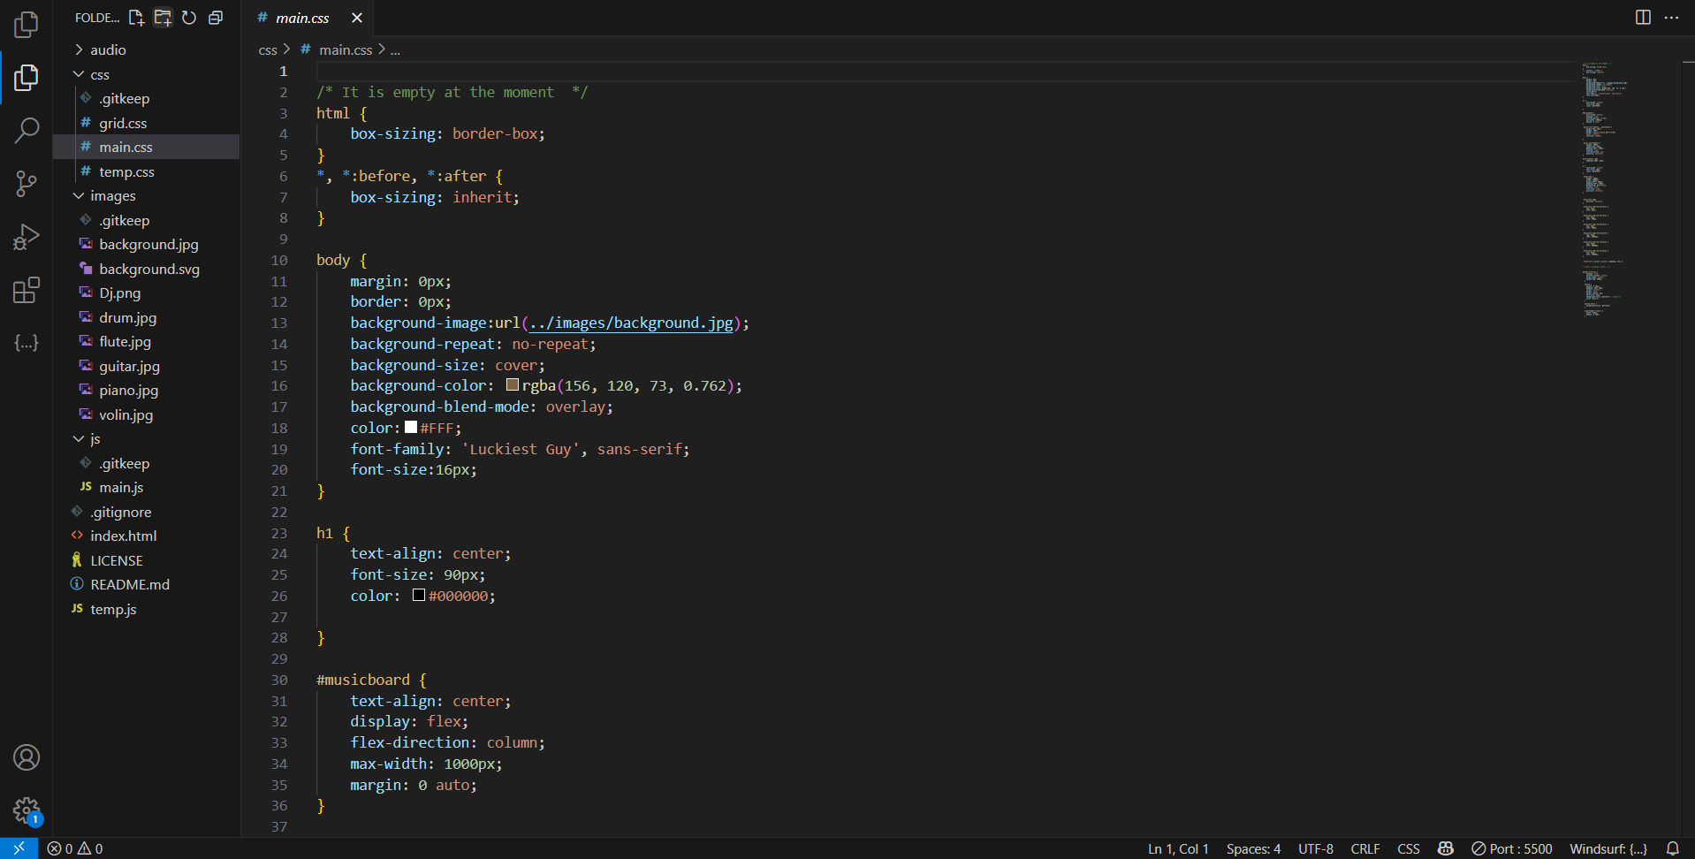Close the main.css tab

click(357, 18)
